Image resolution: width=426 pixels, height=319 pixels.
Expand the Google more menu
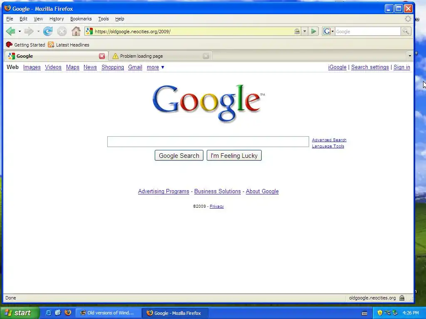156,67
